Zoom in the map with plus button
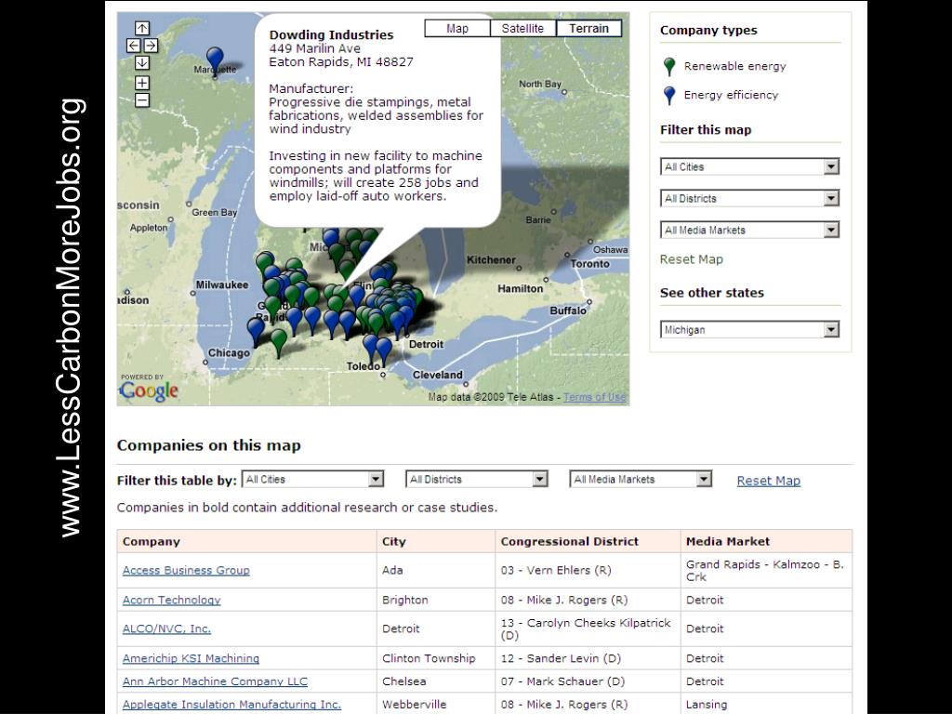Image resolution: width=952 pixels, height=714 pixels. coord(142,83)
